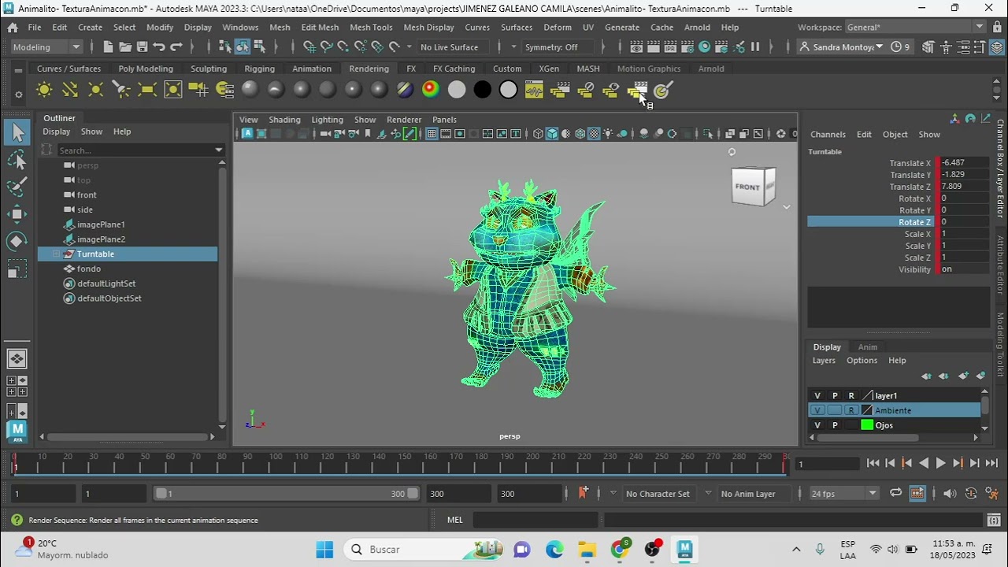Viewport: 1008px width, 567px height.
Task: Activate the Select arrow tool
Action: coord(17,132)
